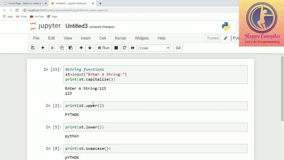Rename the notebook title Untitled3
Screen dimensions: 284x160
tap(76, 26)
